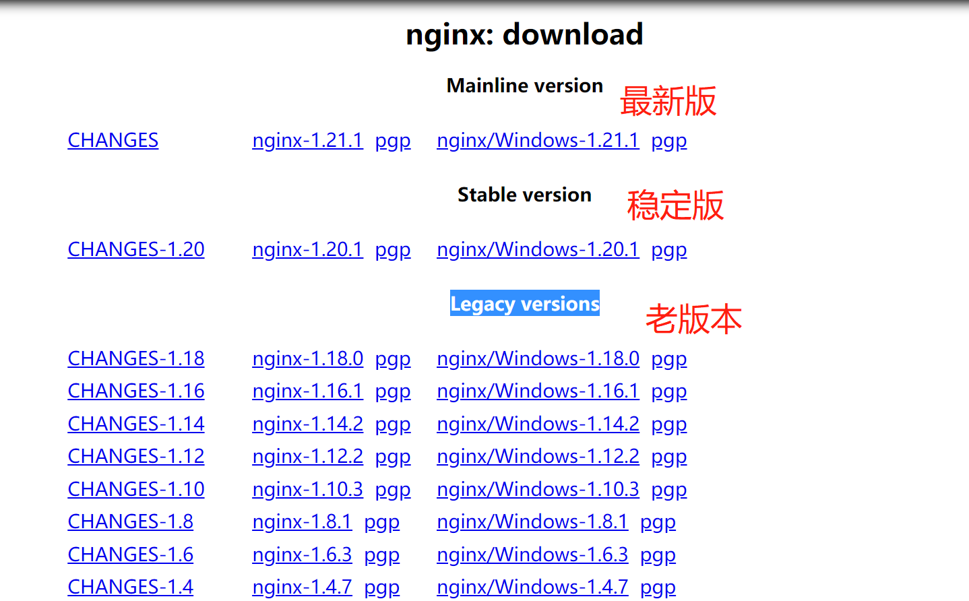The height and width of the screenshot is (601, 969).
Task: Open CHANGES-1.16 link
Action: coord(136,391)
